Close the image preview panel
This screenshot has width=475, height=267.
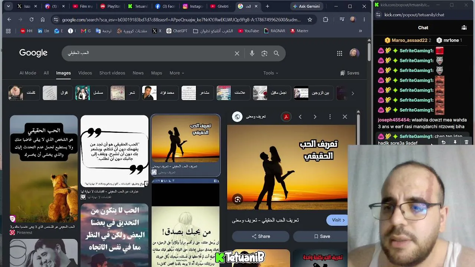[x=345, y=117]
